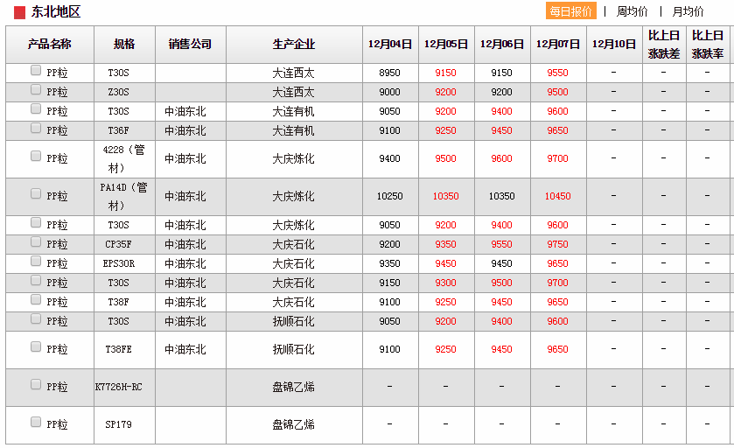734x448 pixels.
Task: Toggle the PA14D（管材）row checkbox
Action: (x=36, y=193)
